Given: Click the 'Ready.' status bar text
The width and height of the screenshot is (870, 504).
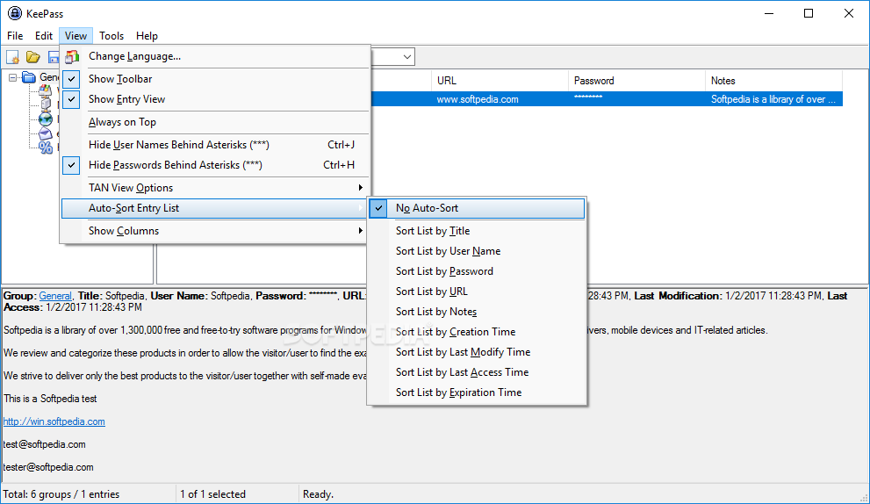Looking at the screenshot, I should 318,494.
